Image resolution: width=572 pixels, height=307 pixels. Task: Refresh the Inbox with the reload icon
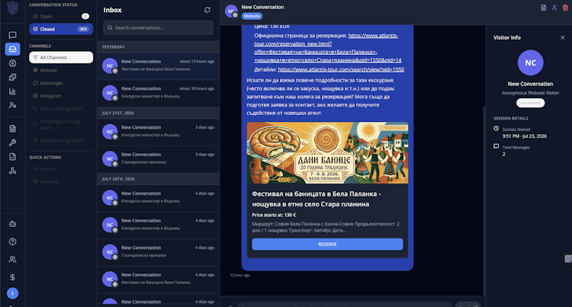click(x=207, y=10)
